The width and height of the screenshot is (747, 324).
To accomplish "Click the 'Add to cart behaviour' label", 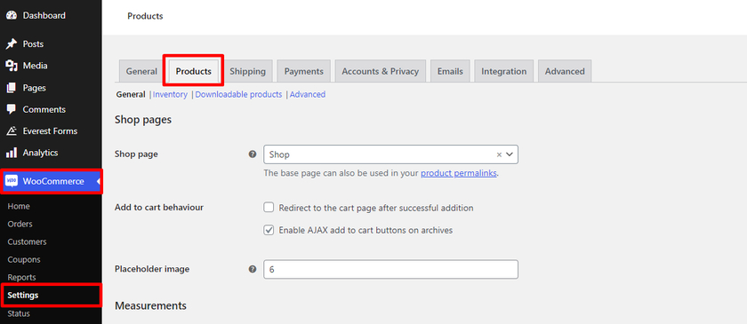I will [159, 208].
